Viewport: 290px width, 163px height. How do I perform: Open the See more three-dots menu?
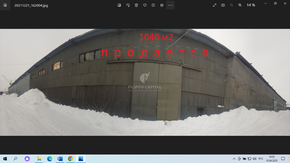pyautogui.click(x=170, y=5)
